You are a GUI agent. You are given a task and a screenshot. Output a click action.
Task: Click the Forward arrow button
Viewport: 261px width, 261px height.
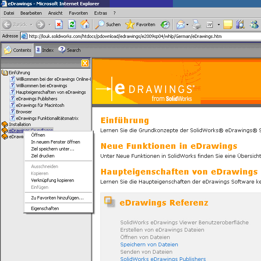pyautogui.click(x=40, y=24)
